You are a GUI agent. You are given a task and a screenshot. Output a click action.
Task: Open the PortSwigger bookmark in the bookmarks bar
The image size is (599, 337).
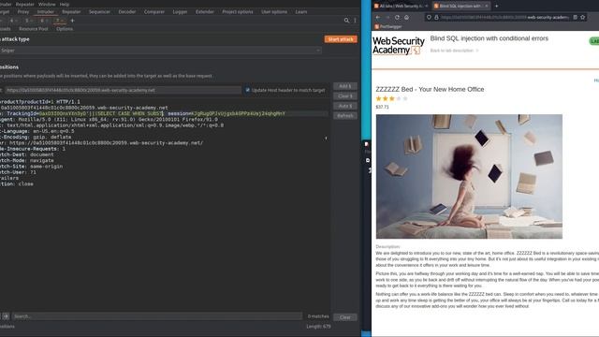pyautogui.click(x=388, y=27)
